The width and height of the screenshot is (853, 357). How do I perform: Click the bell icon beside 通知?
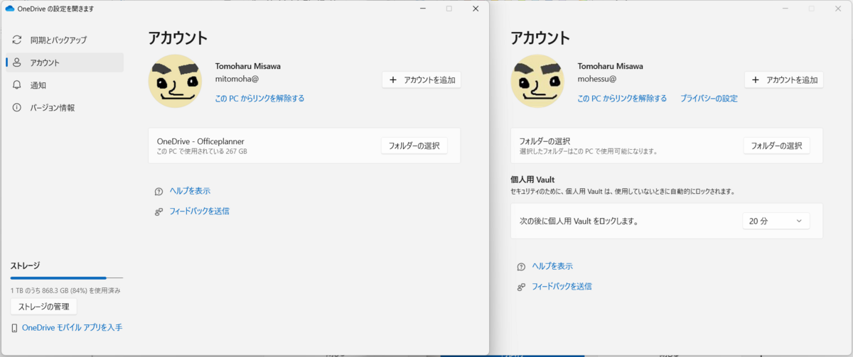(x=17, y=85)
